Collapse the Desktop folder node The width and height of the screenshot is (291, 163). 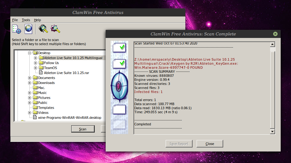[29, 53]
